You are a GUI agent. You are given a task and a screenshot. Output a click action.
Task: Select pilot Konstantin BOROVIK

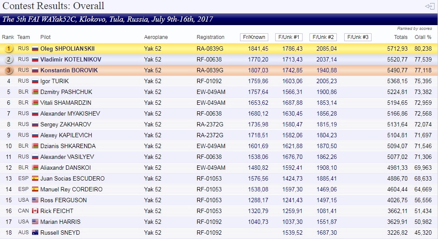click(x=69, y=70)
